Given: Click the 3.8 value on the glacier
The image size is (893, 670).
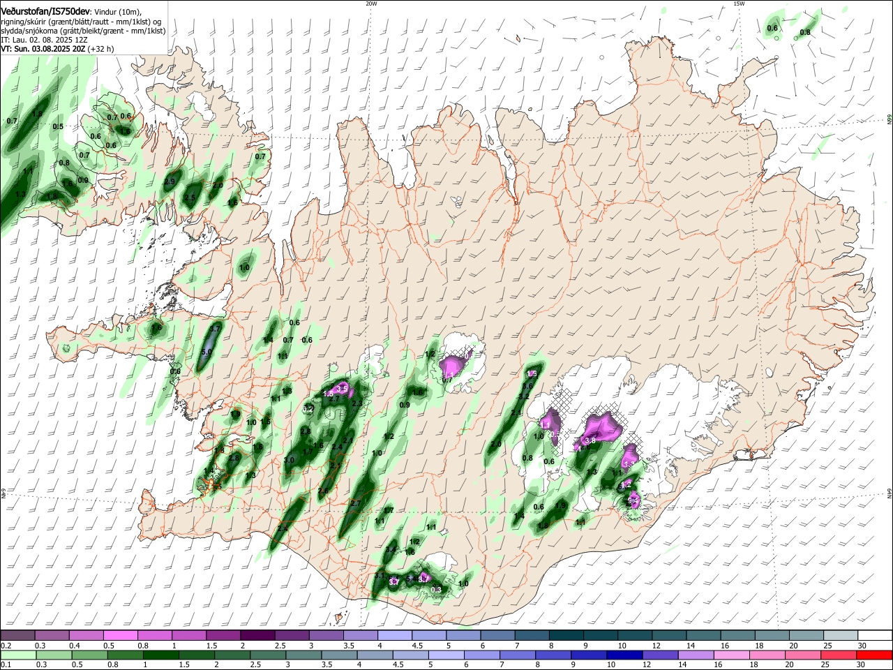Looking at the screenshot, I should [x=590, y=440].
